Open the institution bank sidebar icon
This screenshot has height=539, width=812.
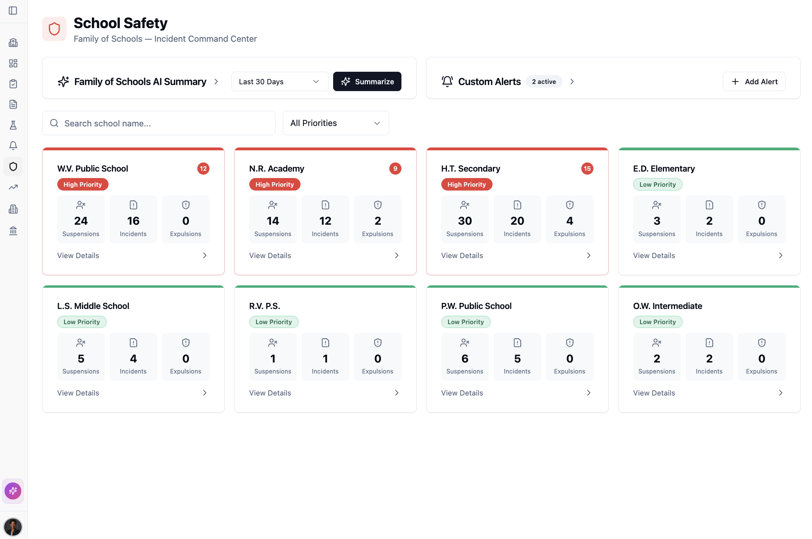pos(13,231)
